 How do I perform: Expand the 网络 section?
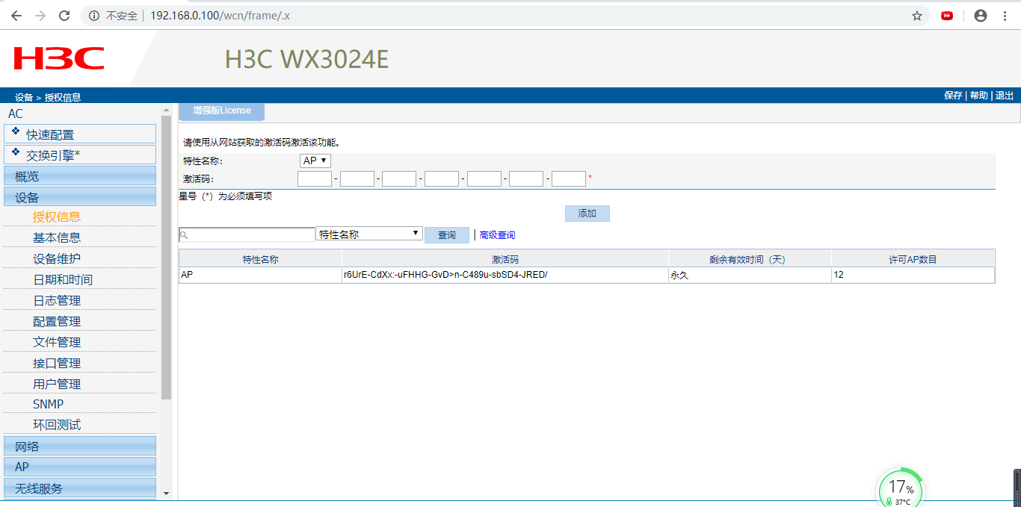point(80,447)
